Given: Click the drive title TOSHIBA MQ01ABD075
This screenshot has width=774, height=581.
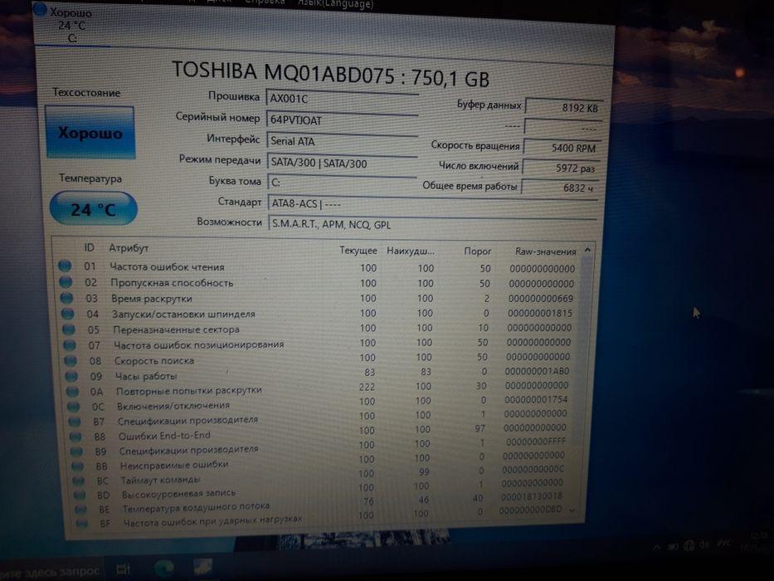Looking at the screenshot, I should tap(284, 72).
